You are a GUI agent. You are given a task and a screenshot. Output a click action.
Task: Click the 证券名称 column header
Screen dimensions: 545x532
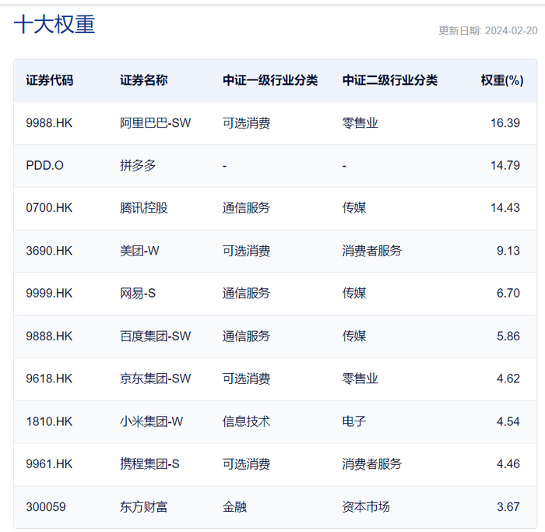tap(143, 80)
